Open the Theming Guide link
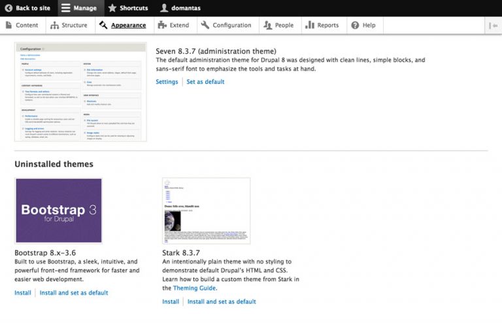 click(194, 288)
